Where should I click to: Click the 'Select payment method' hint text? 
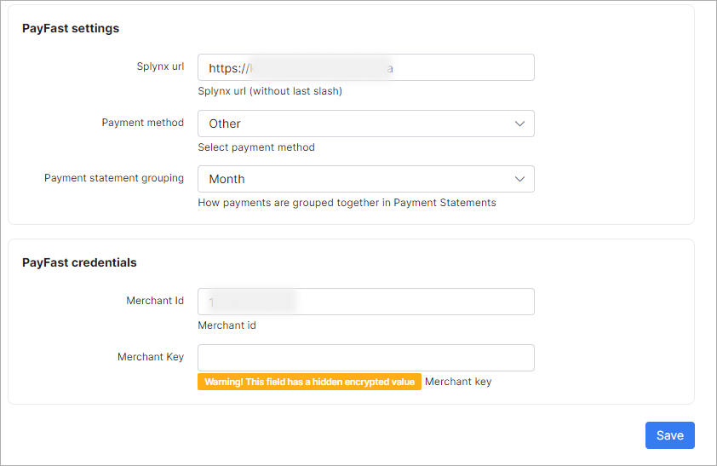(256, 147)
